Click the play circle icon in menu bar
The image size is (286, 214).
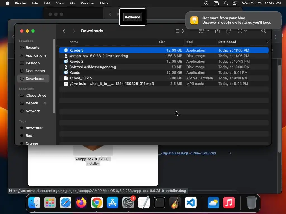(x=206, y=3)
